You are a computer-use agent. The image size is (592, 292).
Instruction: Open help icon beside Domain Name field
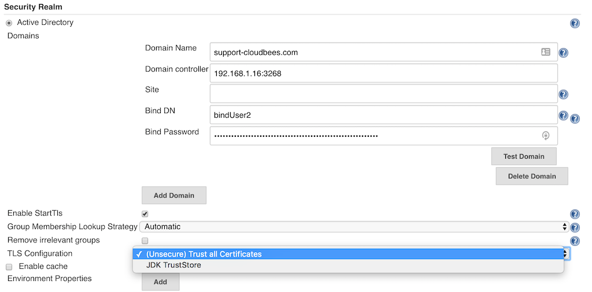click(x=563, y=53)
